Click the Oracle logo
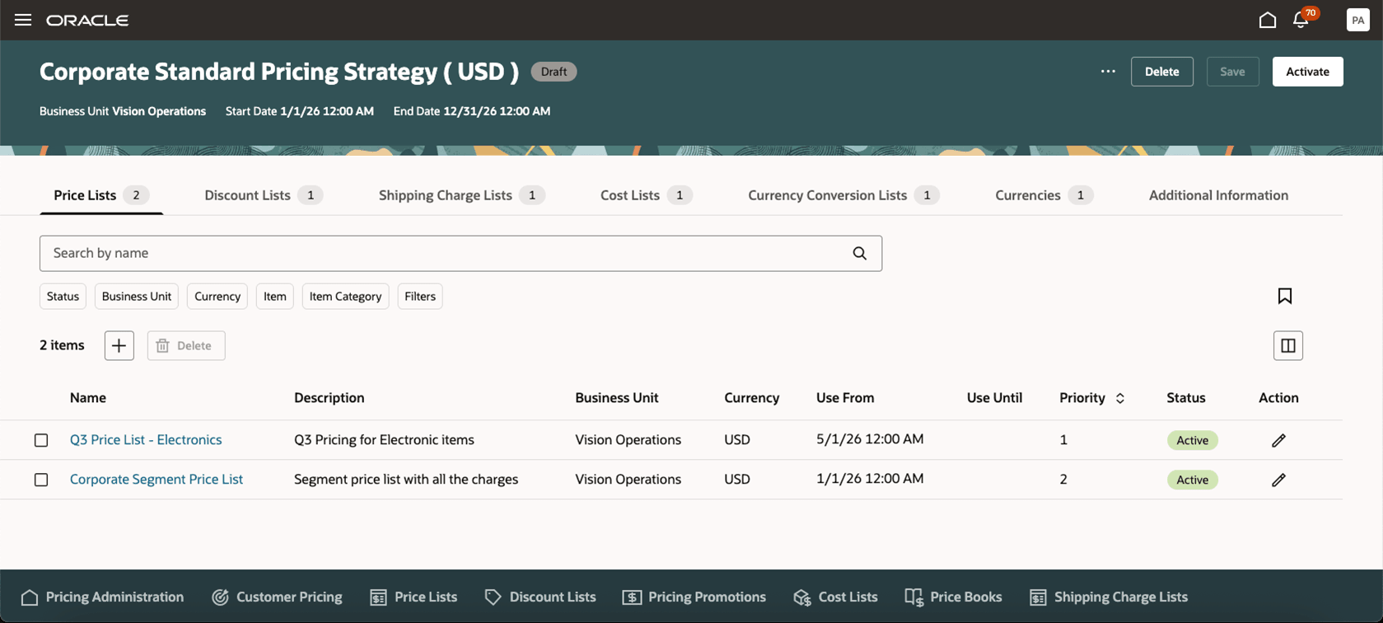The width and height of the screenshot is (1383, 623). [x=87, y=20]
